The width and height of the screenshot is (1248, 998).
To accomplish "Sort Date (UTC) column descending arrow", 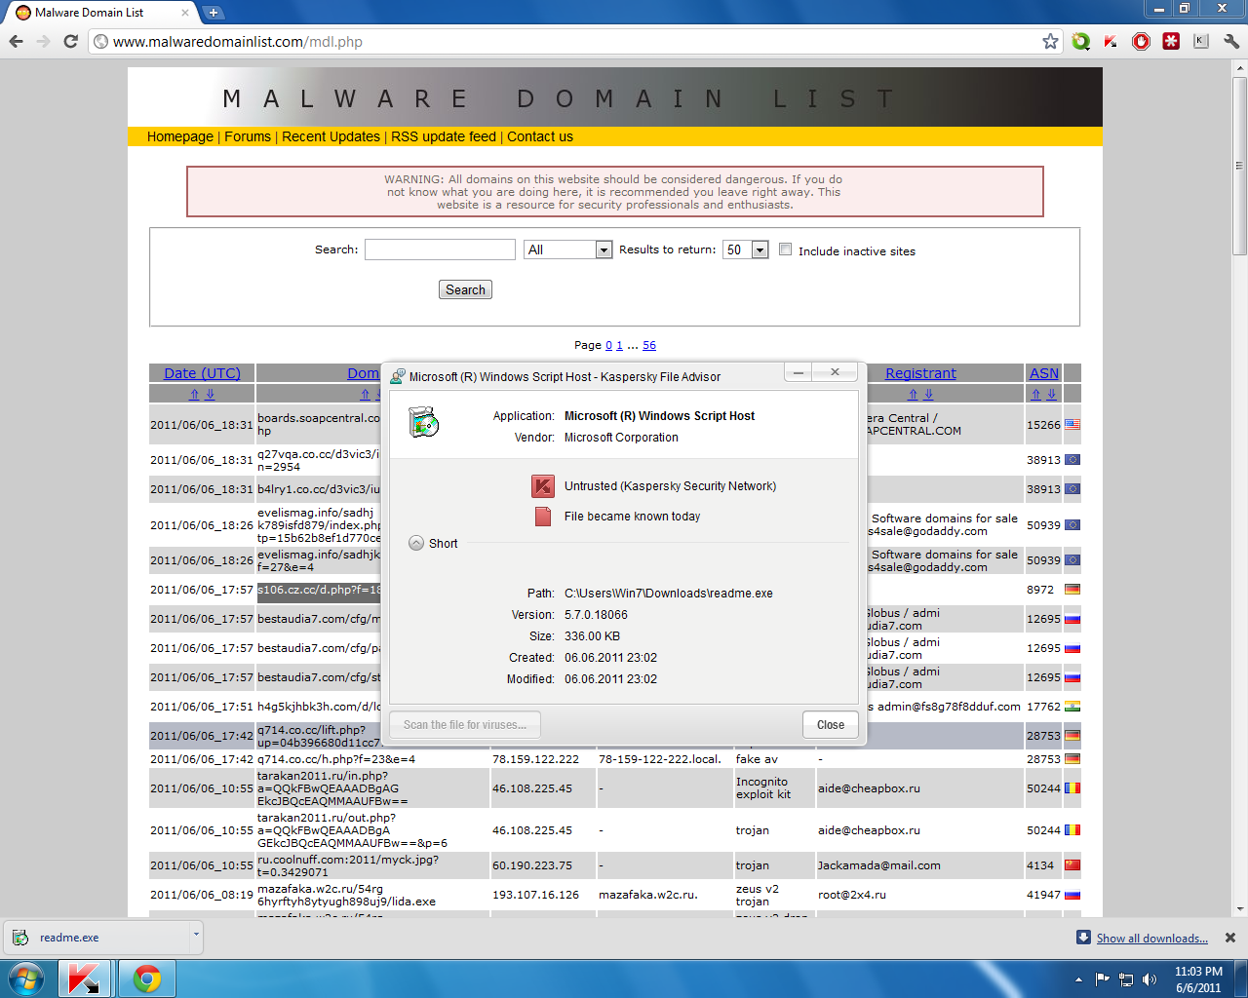I will pyautogui.click(x=210, y=394).
